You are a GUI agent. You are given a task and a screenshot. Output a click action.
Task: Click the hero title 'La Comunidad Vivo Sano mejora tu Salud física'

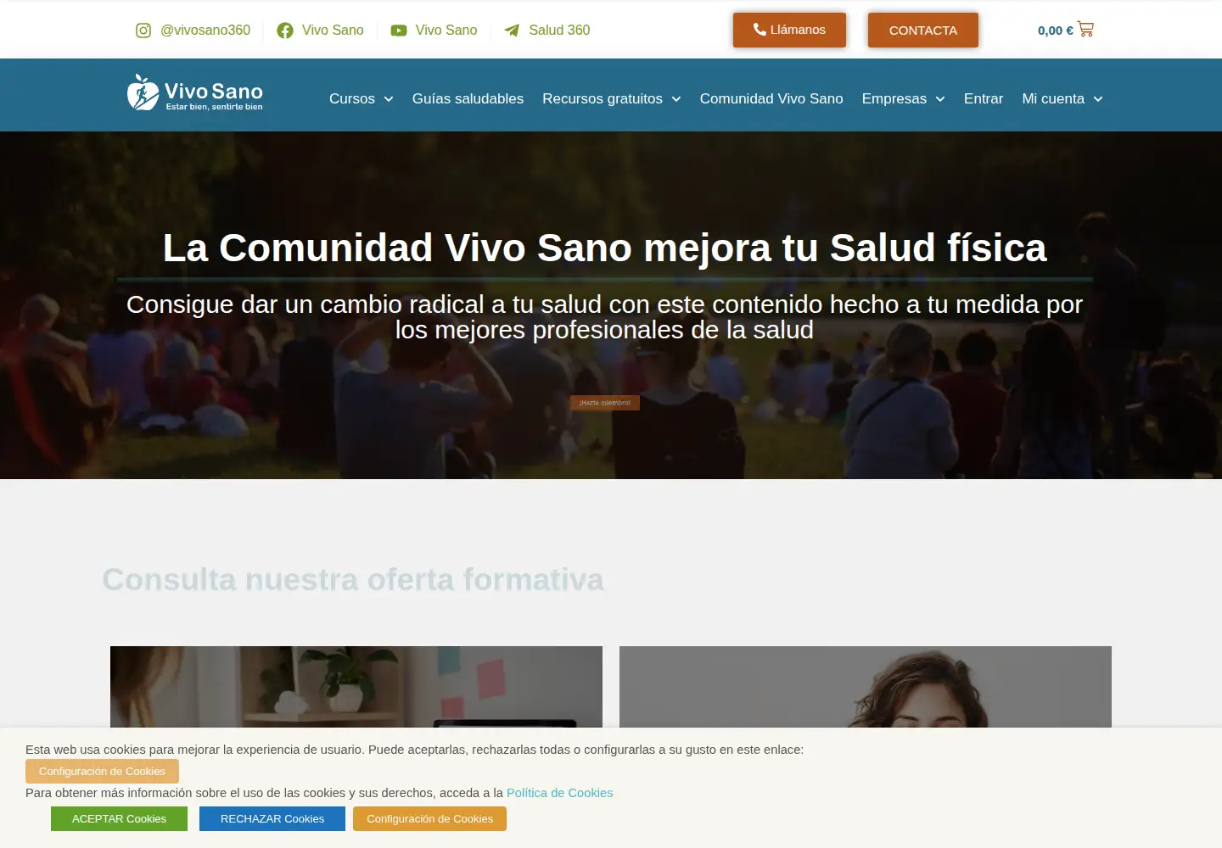click(x=604, y=248)
